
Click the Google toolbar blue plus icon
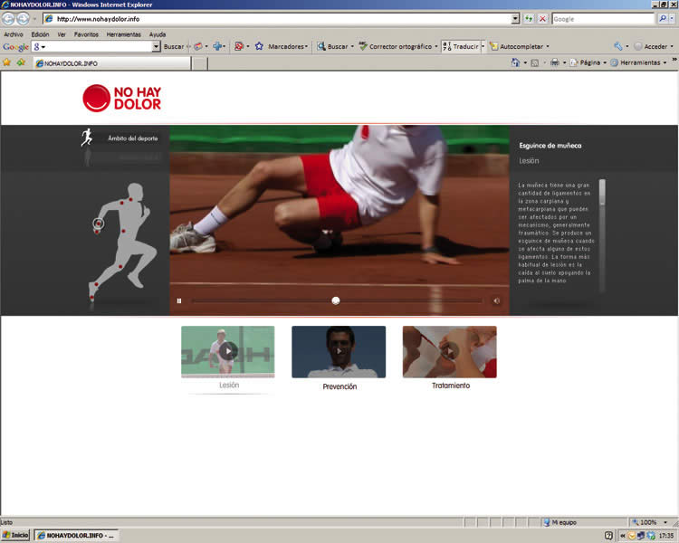217,46
